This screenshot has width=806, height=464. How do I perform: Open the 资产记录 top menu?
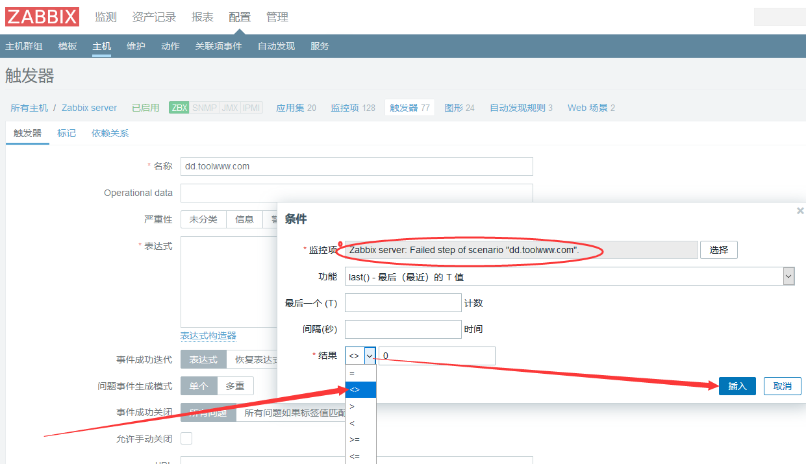coord(154,17)
